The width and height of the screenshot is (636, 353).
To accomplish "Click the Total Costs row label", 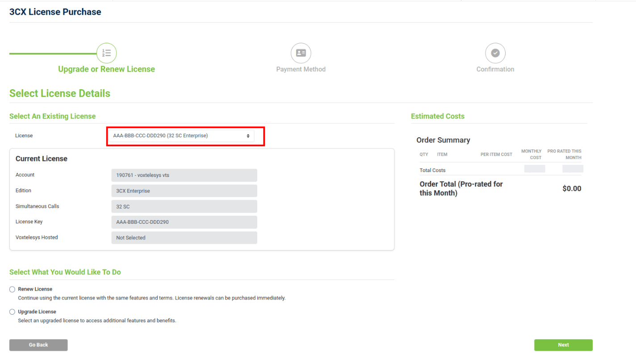I will click(432, 170).
